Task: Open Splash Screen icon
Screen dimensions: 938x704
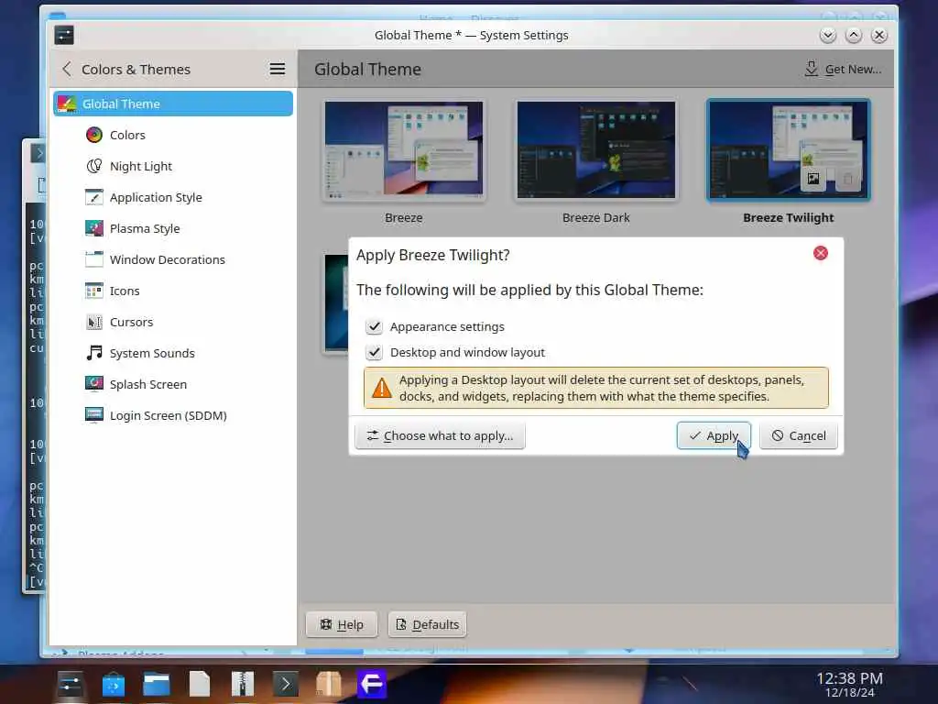Action: tap(94, 384)
